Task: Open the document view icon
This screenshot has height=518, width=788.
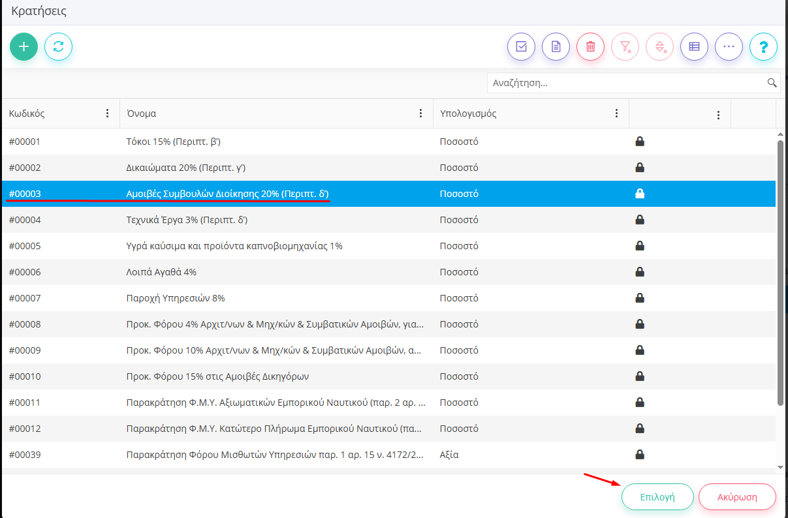Action: click(556, 47)
